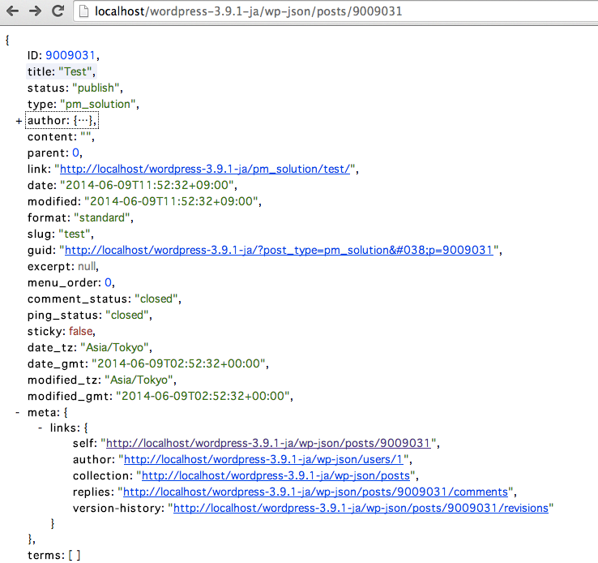Click the browser back arrow
This screenshot has height=563, width=598.
point(12,11)
